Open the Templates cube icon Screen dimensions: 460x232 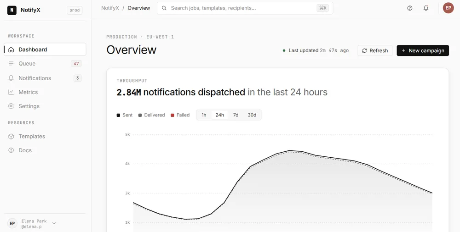point(11,136)
